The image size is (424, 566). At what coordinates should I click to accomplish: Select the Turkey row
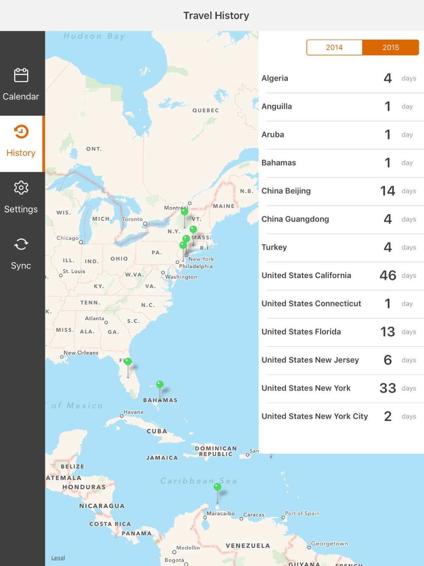pyautogui.click(x=341, y=247)
